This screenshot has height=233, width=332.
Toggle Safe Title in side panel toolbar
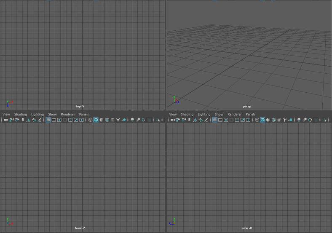(248, 120)
